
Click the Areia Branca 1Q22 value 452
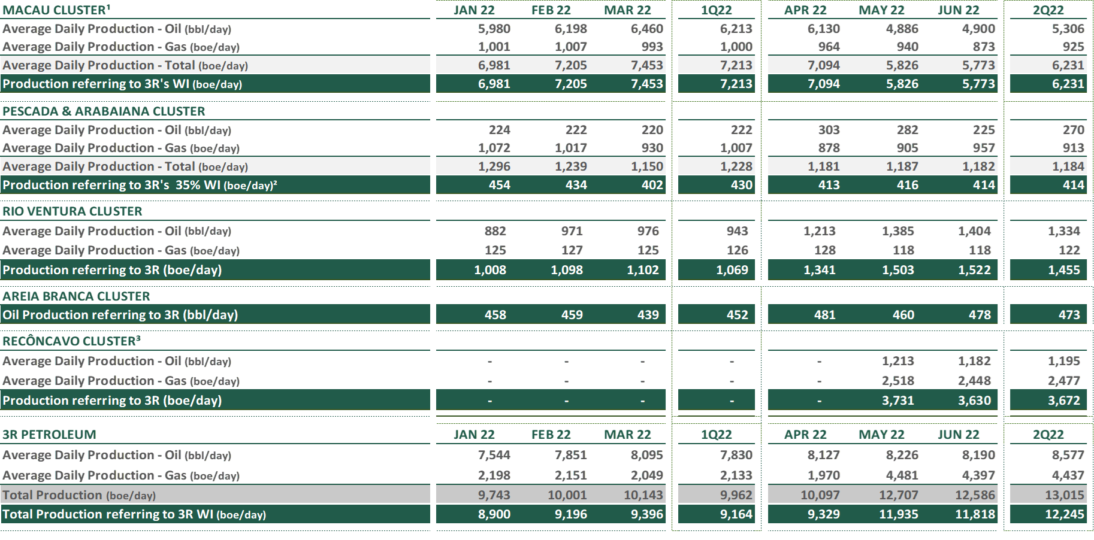tap(737, 315)
